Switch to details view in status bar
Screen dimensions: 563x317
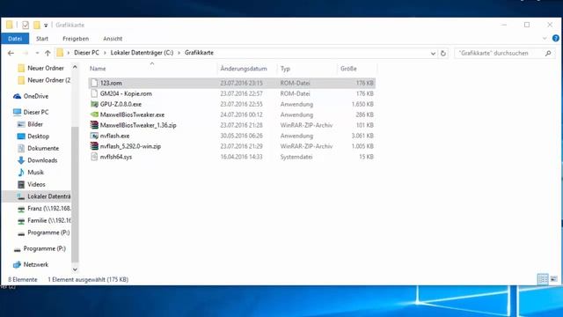point(543,279)
